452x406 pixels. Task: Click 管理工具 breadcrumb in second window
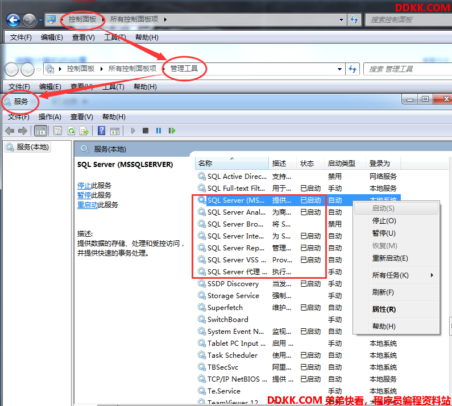coord(184,69)
